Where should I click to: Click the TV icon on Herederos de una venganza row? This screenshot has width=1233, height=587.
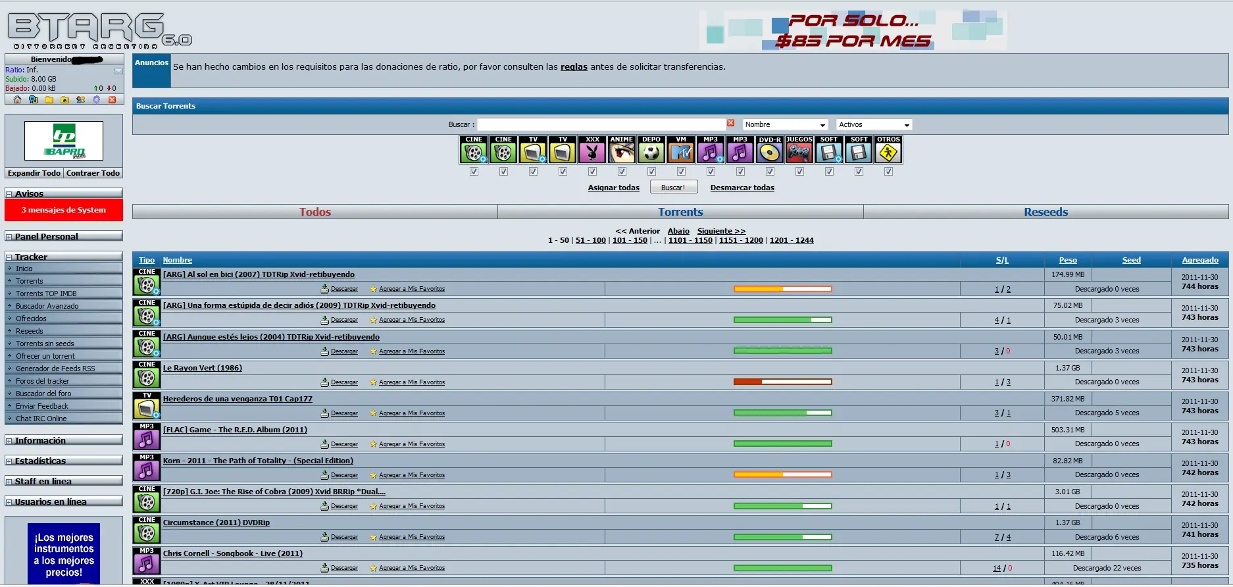point(147,405)
